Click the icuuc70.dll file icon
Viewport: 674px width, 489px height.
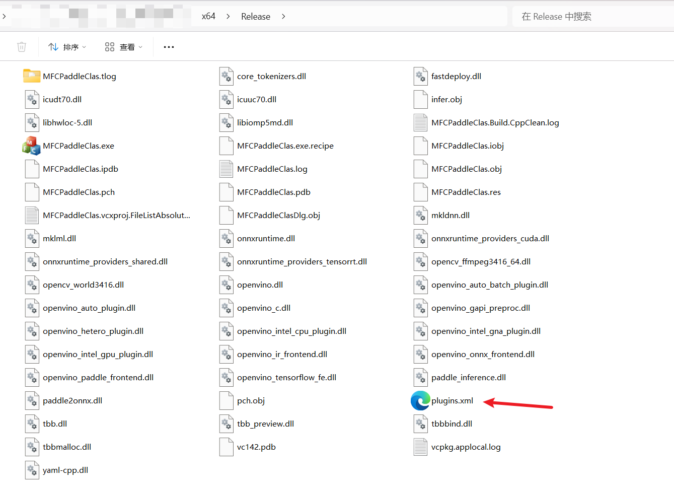click(x=226, y=99)
